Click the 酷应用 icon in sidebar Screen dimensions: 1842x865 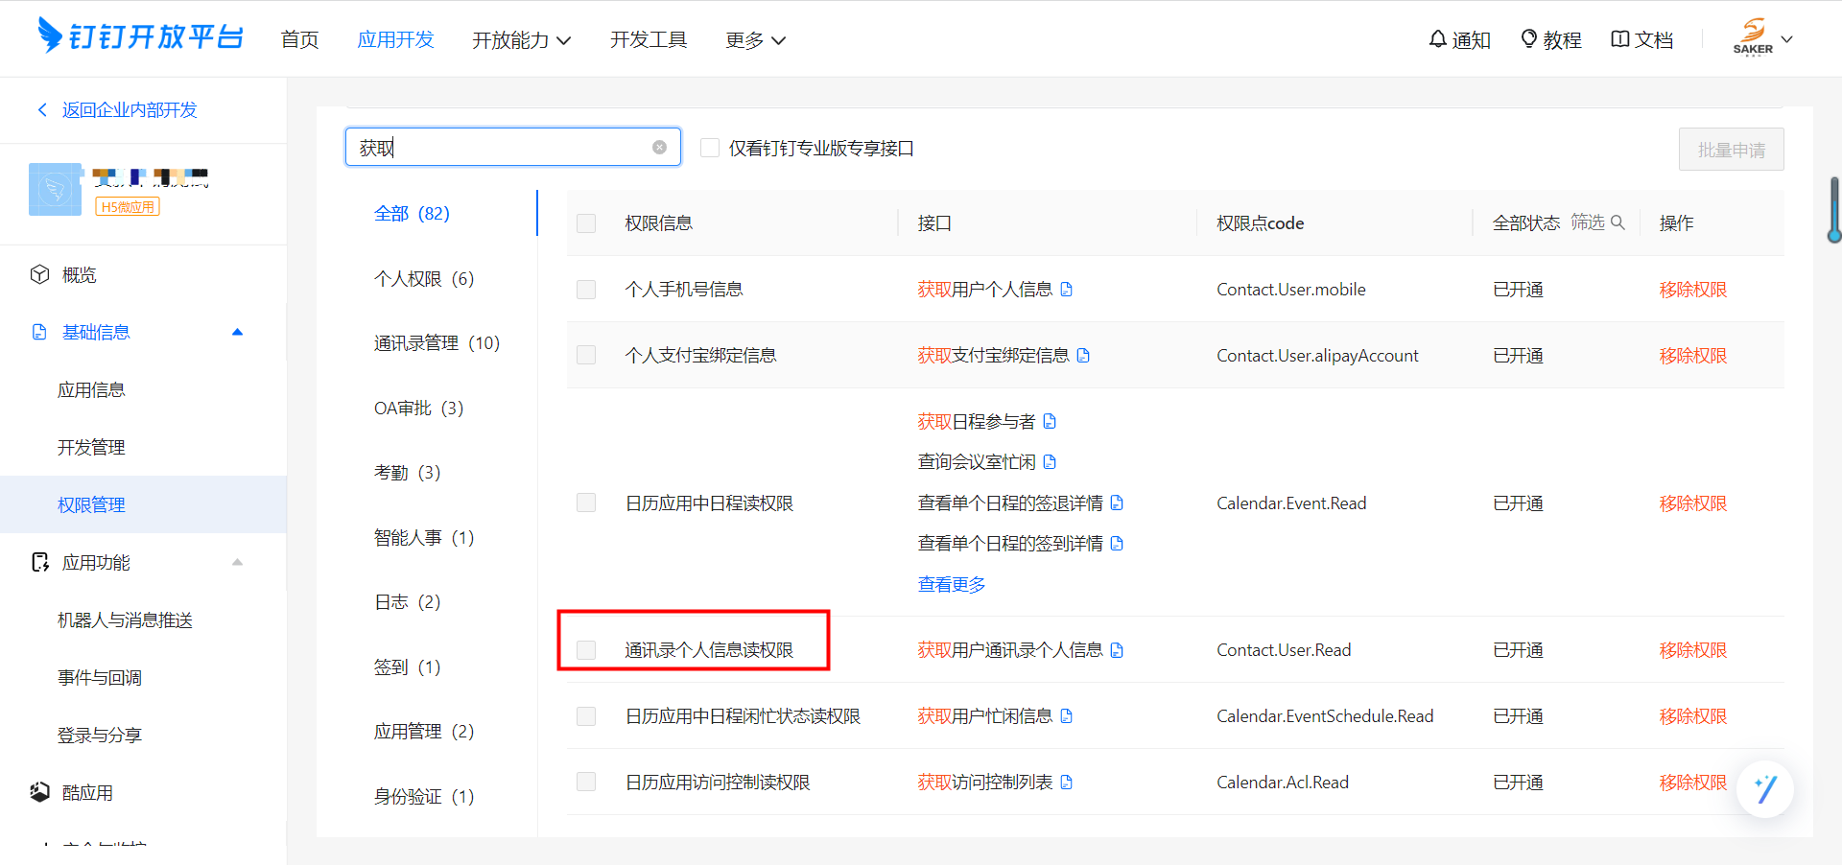click(39, 792)
